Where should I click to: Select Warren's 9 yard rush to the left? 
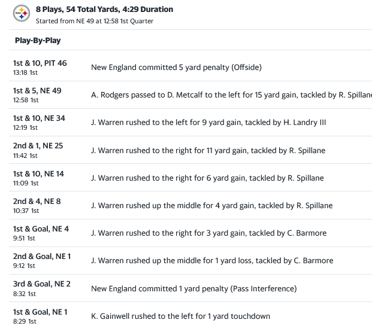point(208,123)
